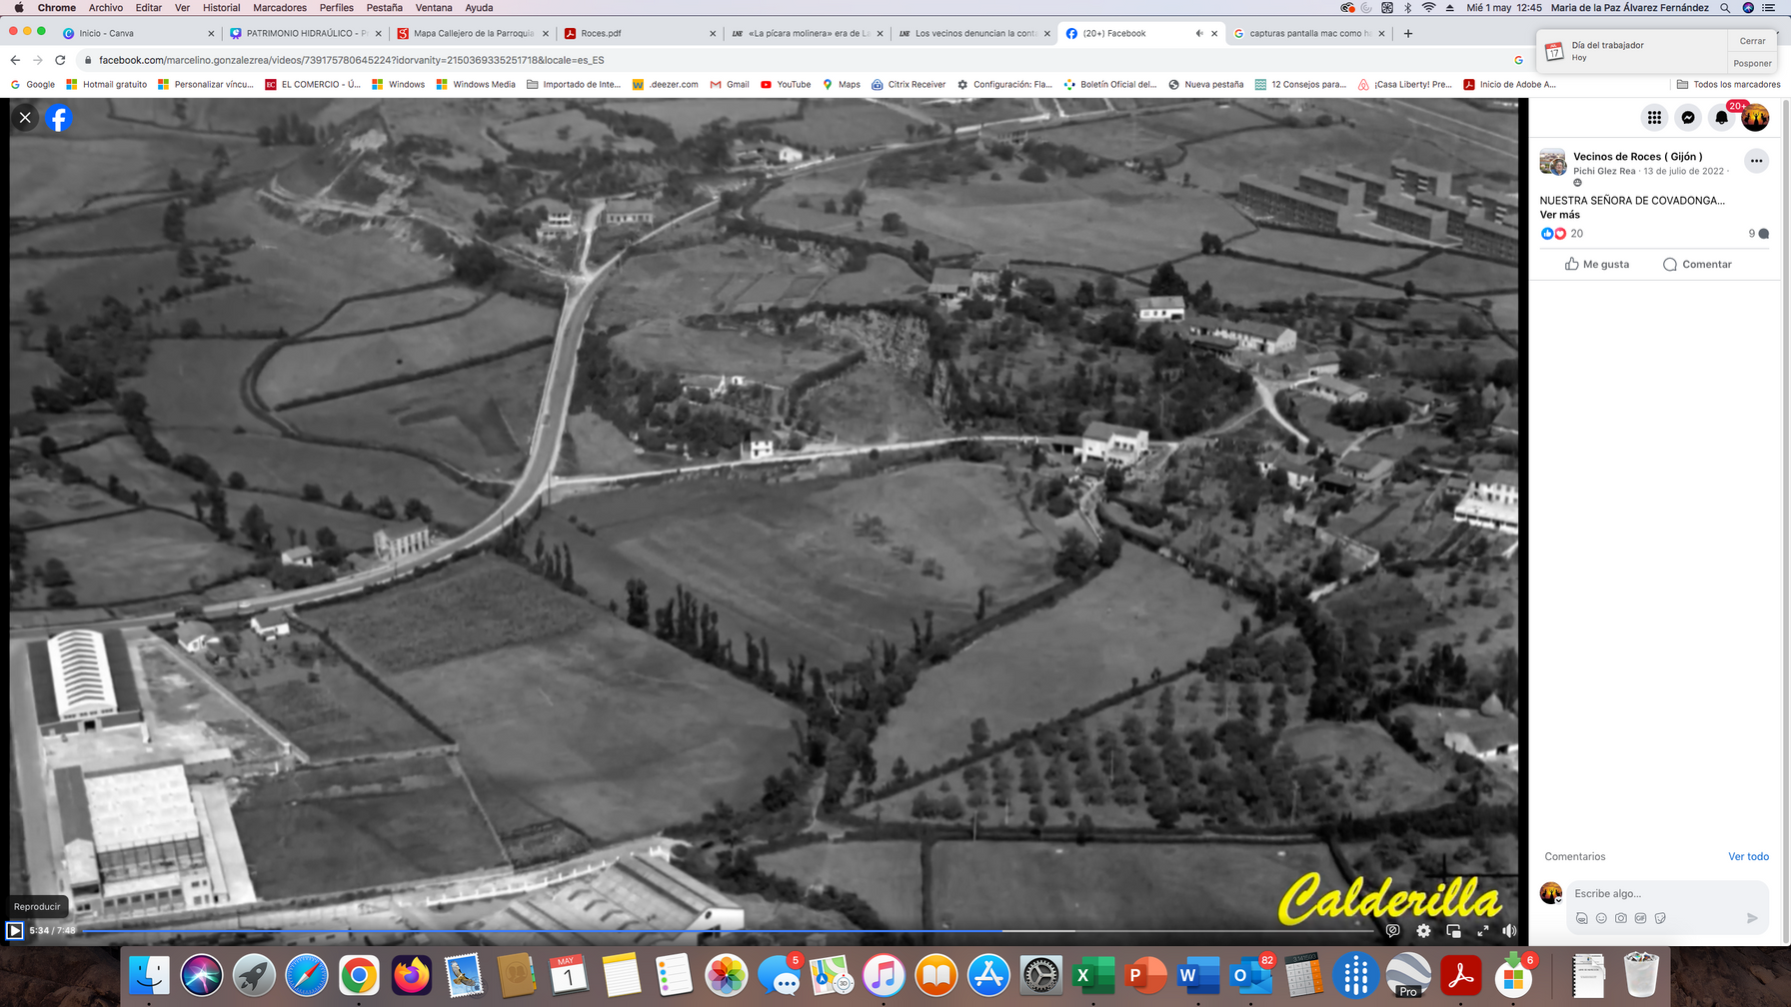
Task: Open the Facebook Messenger icon
Action: [1688, 118]
